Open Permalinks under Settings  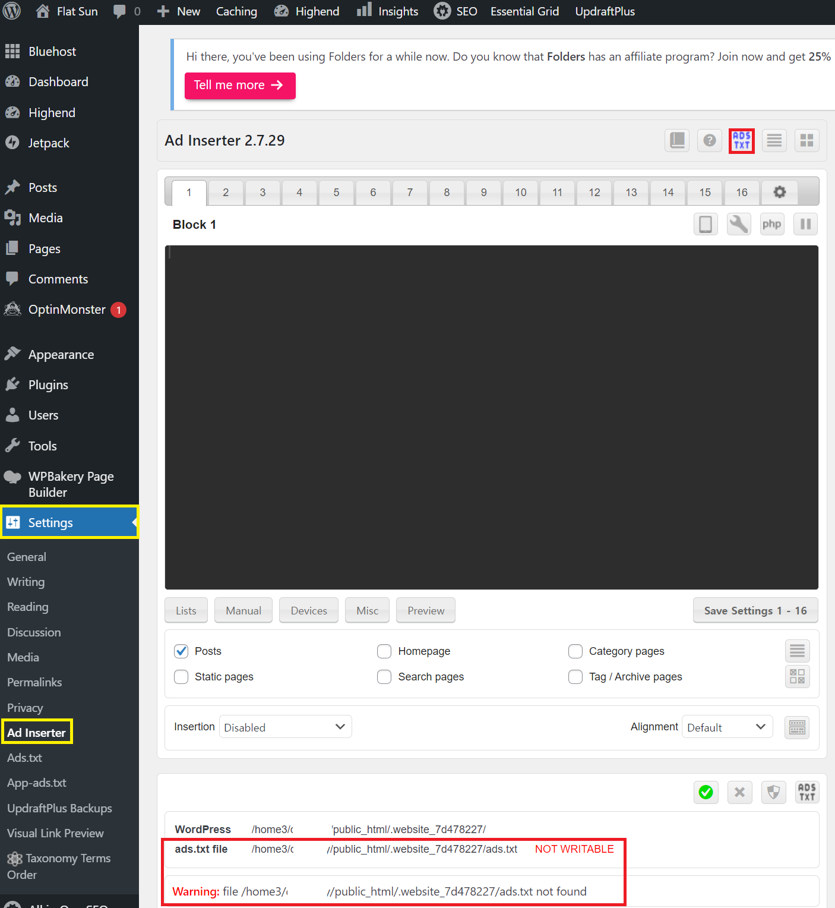[x=34, y=682]
